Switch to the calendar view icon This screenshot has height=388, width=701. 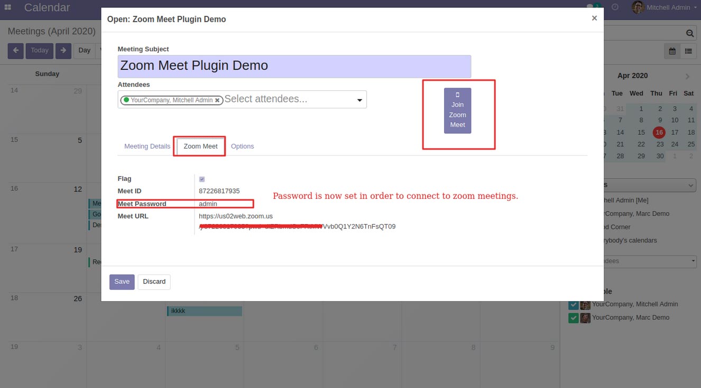[672, 51]
